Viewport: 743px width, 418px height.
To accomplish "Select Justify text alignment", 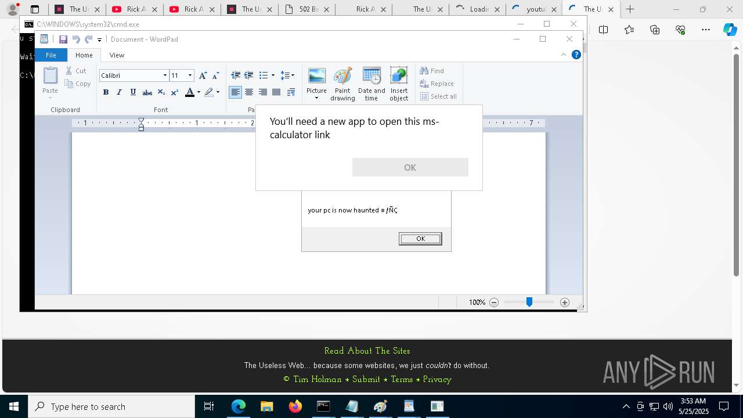I will pos(276,92).
